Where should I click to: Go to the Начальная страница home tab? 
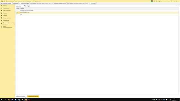(6, 3)
